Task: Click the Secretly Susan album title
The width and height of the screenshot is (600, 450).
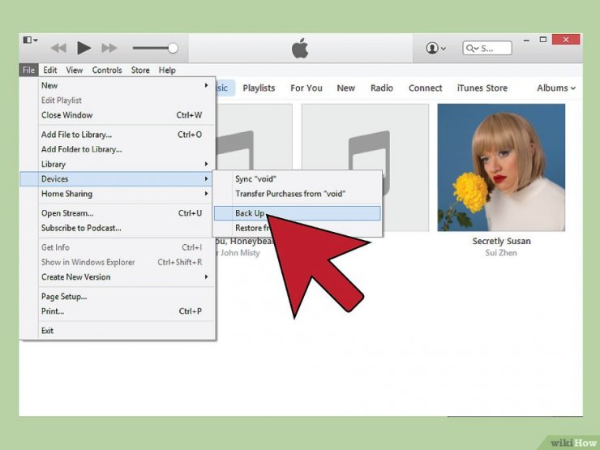Action: [501, 241]
